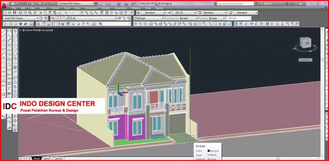Viewport: 329px width, 161px height.
Task: Open the File menu
Action: coord(14,8)
